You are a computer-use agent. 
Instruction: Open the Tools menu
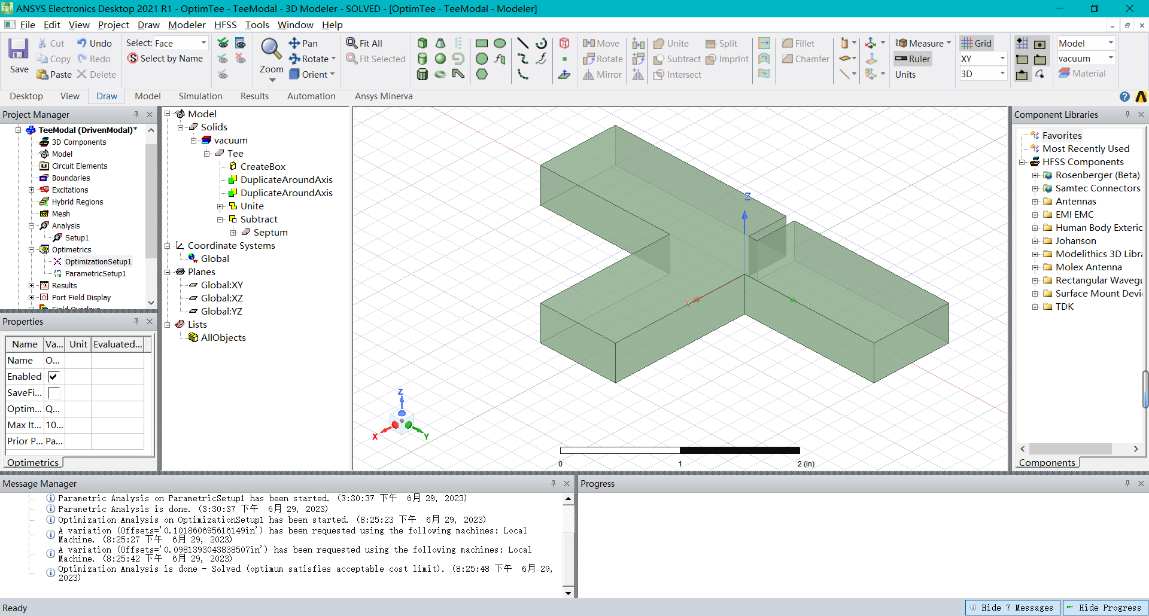click(257, 25)
